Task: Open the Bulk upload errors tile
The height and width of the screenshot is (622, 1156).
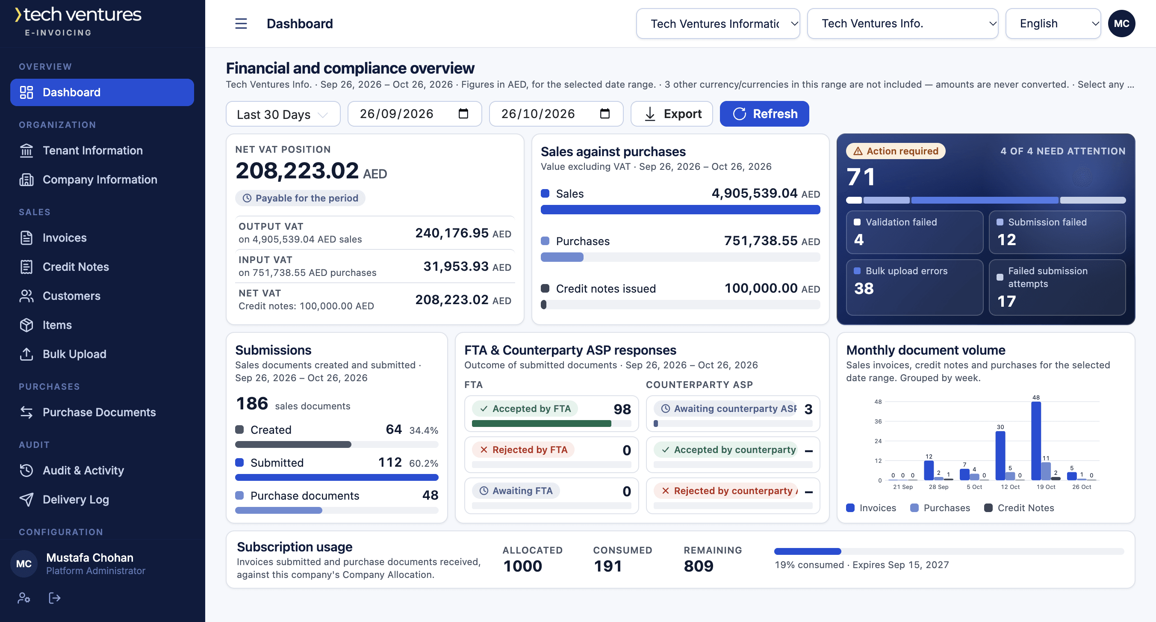Action: (x=914, y=287)
